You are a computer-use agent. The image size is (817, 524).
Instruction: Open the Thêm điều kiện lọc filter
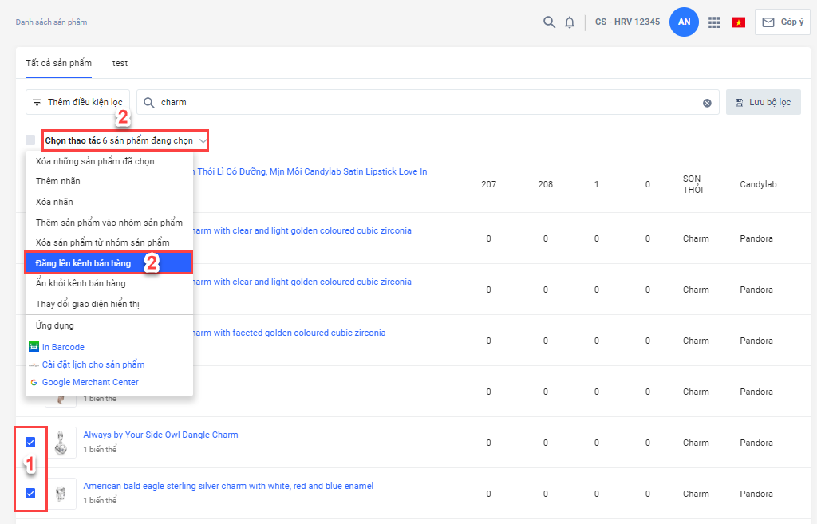point(77,102)
